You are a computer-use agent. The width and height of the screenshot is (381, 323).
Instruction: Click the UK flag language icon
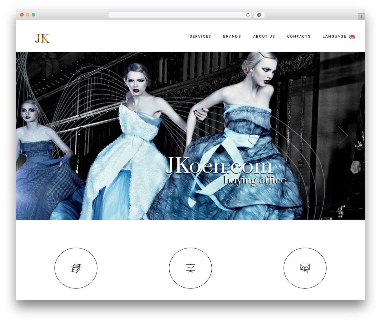click(352, 37)
